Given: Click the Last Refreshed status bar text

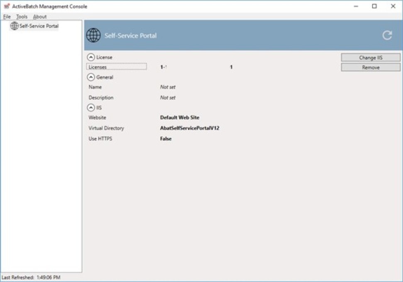Looking at the screenshot, I should click(x=31, y=277).
